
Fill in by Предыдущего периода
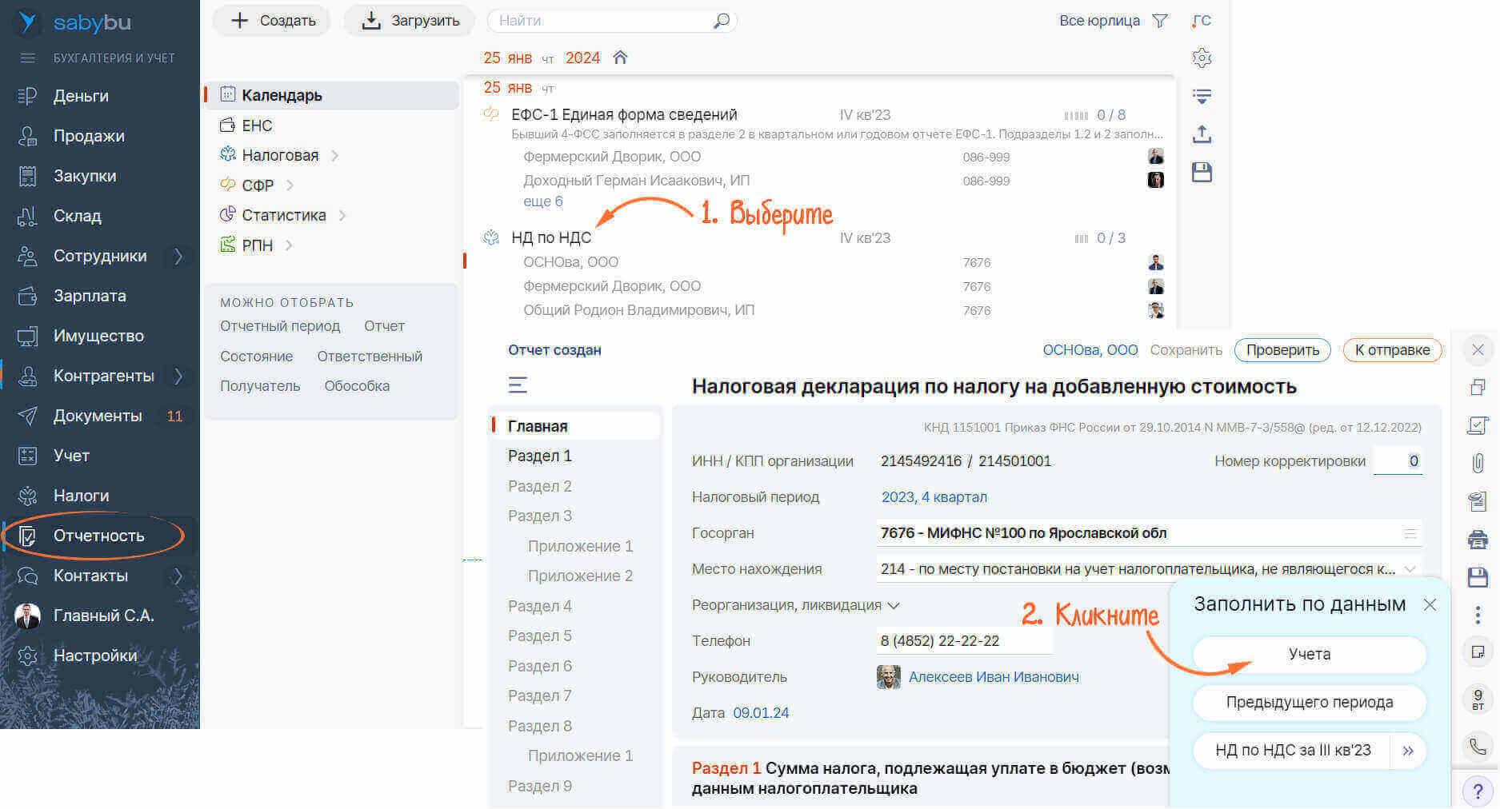pos(1309,703)
